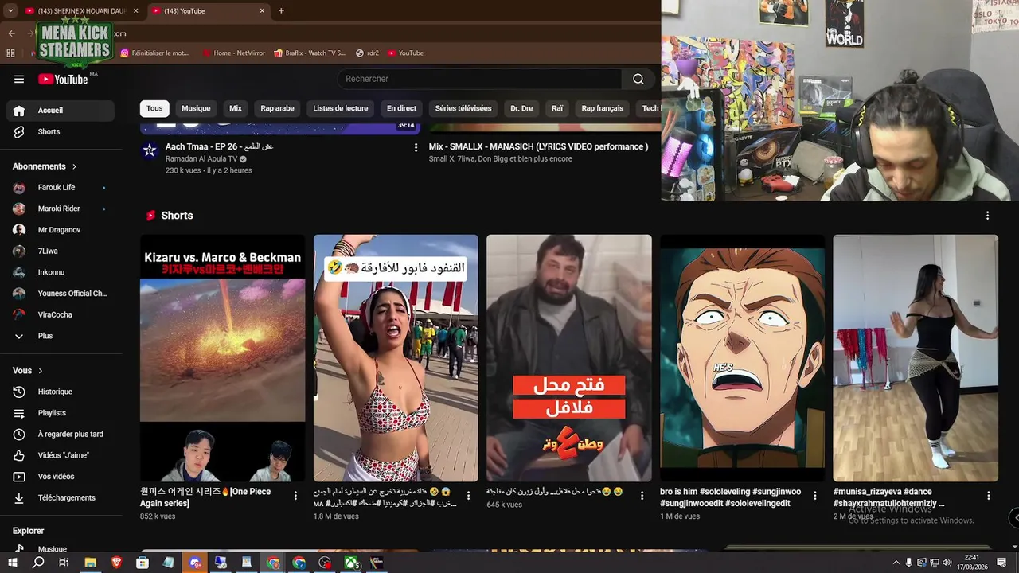Open options menu for Aach Tmaa video
This screenshot has height=573, width=1019.
click(416, 147)
